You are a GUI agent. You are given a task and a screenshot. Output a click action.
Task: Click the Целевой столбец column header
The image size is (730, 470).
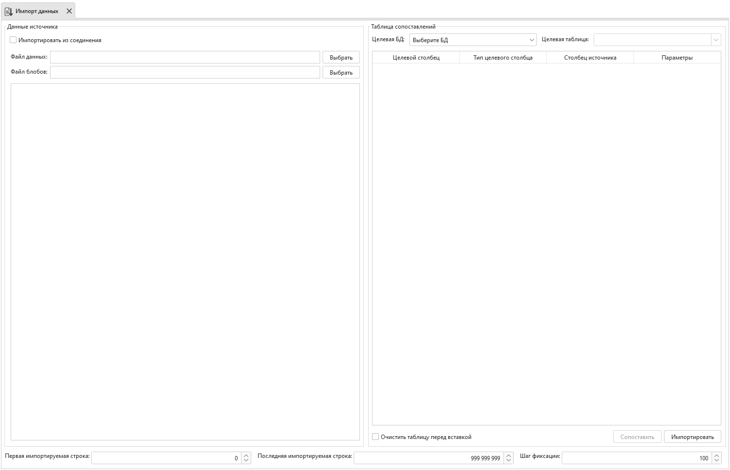click(x=416, y=58)
